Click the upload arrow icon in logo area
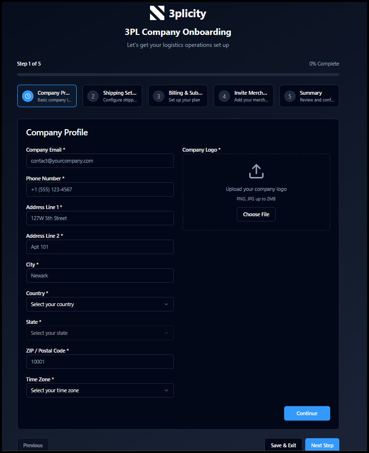The width and height of the screenshot is (369, 453). pos(256,171)
